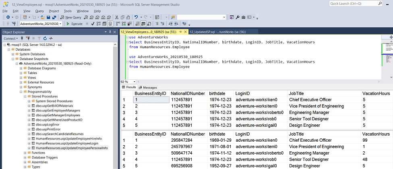Select dbo.uspGetBillOfMaterials stored procedure

click(x=54, y=106)
